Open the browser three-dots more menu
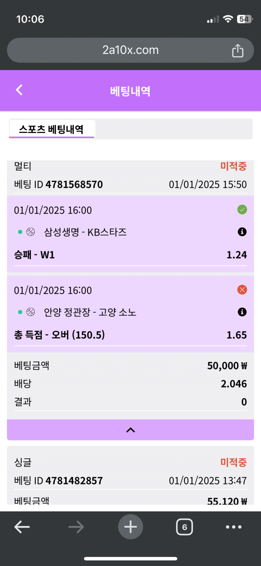This screenshot has width=261, height=566. coord(234,527)
